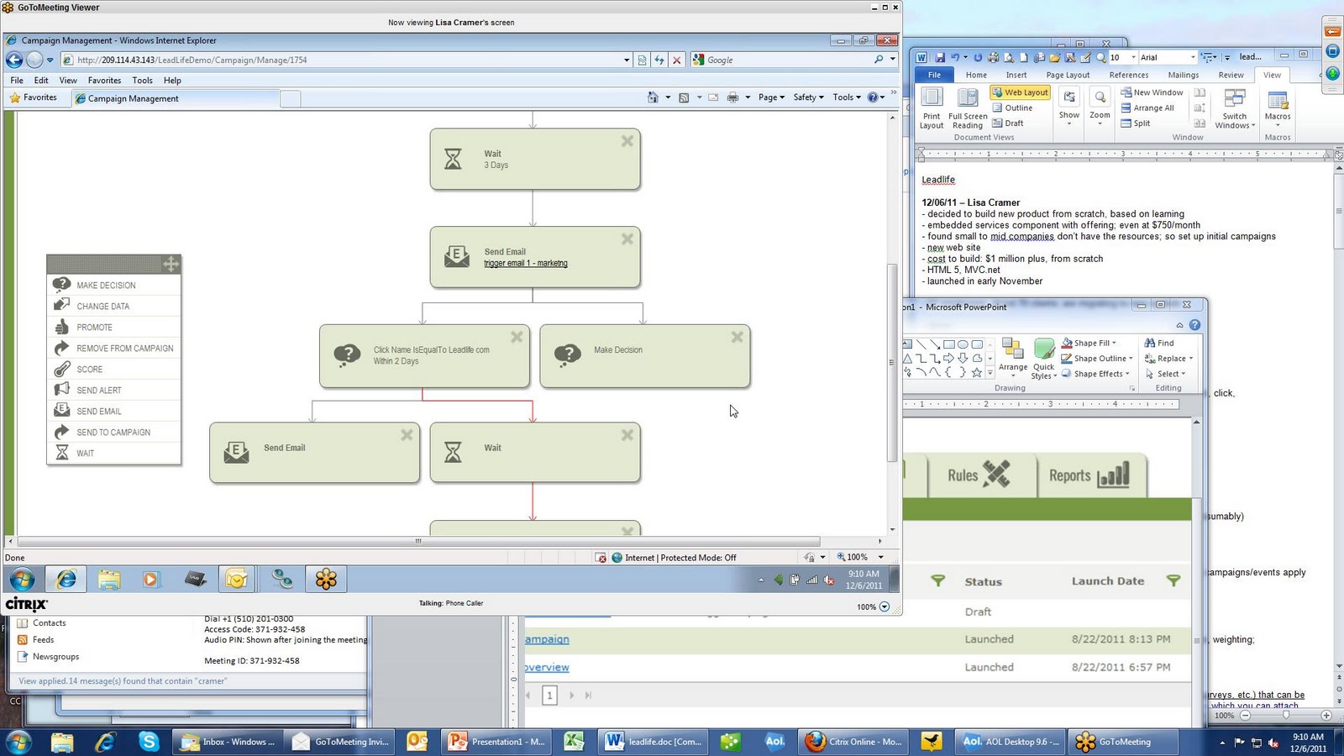Viewport: 1344px width, 756px height.
Task: Click the IE Help icon
Action: 873,97
